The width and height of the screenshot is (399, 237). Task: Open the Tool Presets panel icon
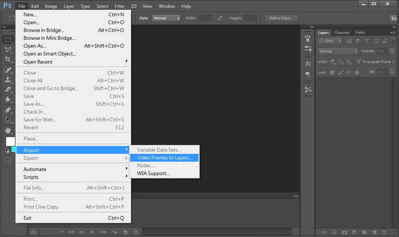308,89
